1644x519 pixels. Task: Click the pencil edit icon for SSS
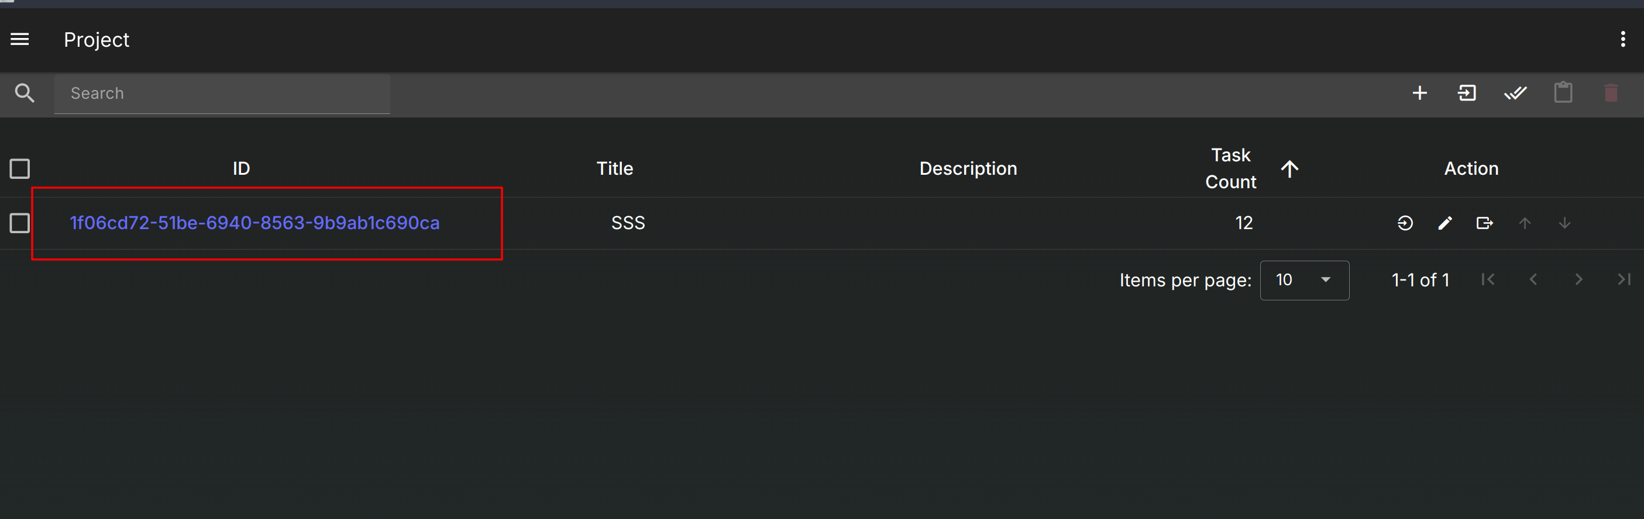pyautogui.click(x=1445, y=223)
